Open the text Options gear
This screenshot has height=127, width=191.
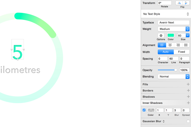click(161, 36)
